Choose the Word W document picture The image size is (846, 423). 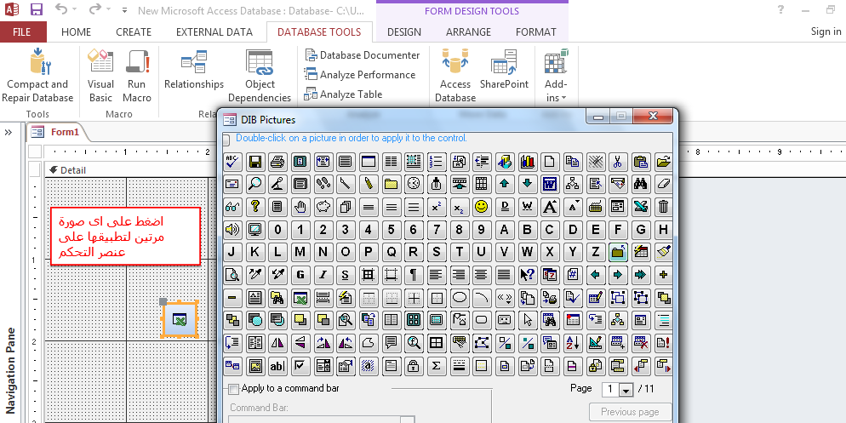coord(549,184)
